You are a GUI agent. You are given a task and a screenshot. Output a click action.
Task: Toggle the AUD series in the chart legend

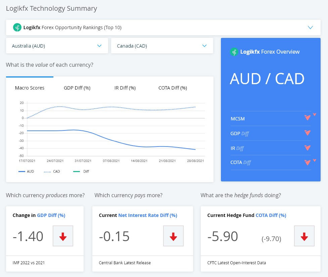click(x=26, y=171)
